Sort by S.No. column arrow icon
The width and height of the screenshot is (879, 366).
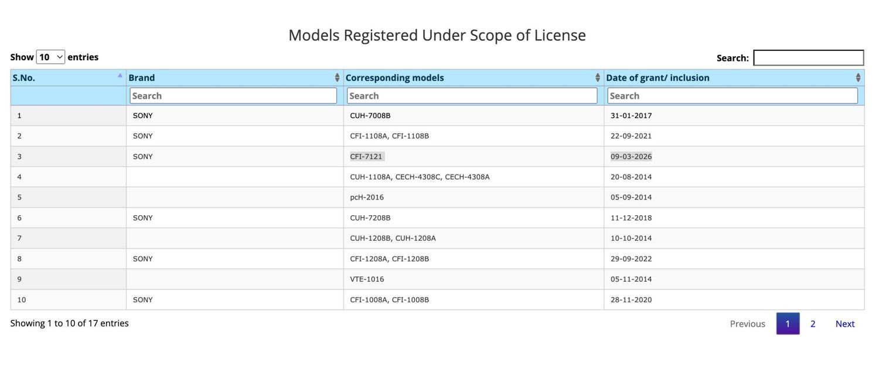pyautogui.click(x=120, y=75)
